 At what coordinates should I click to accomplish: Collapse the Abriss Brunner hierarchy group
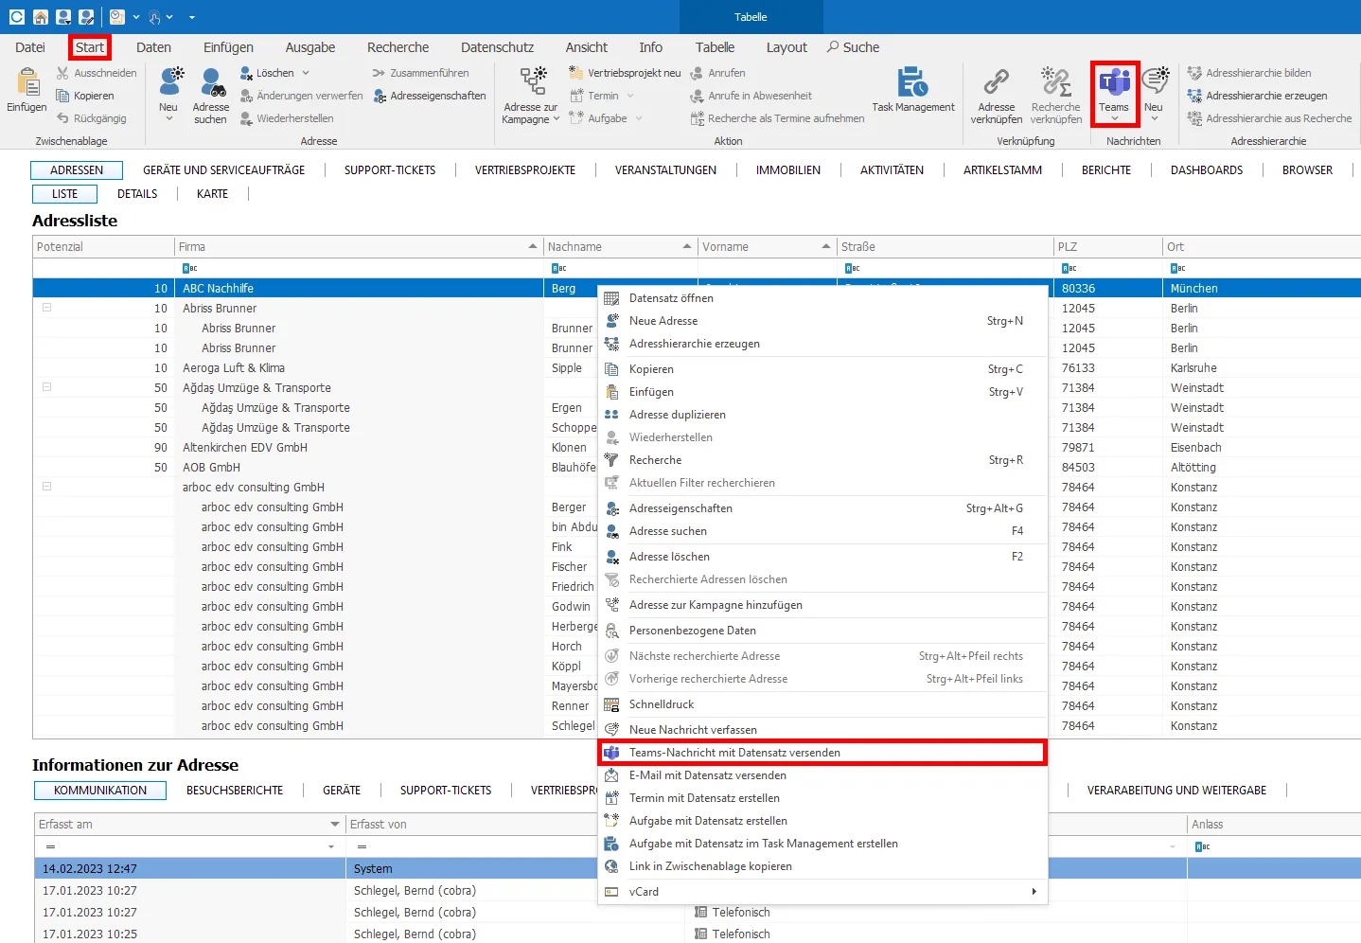(x=46, y=308)
